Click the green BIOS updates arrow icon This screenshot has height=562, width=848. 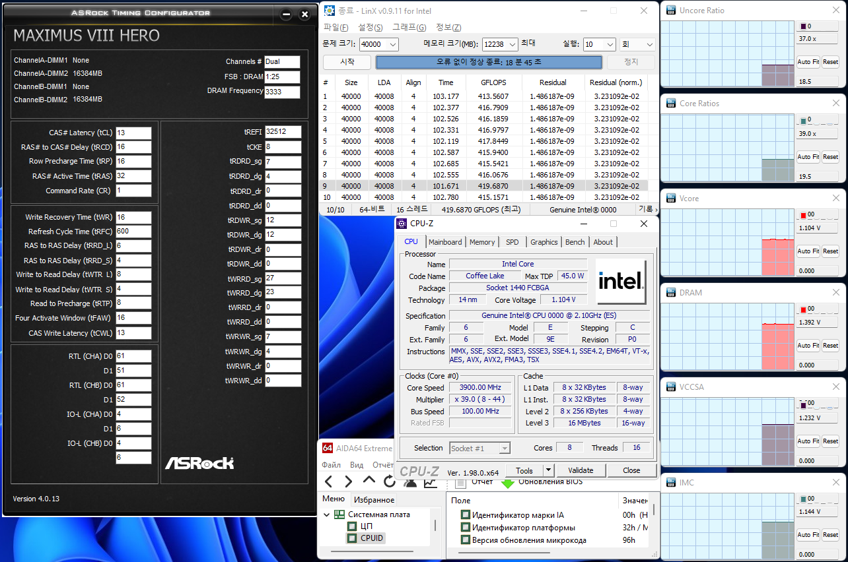point(507,483)
